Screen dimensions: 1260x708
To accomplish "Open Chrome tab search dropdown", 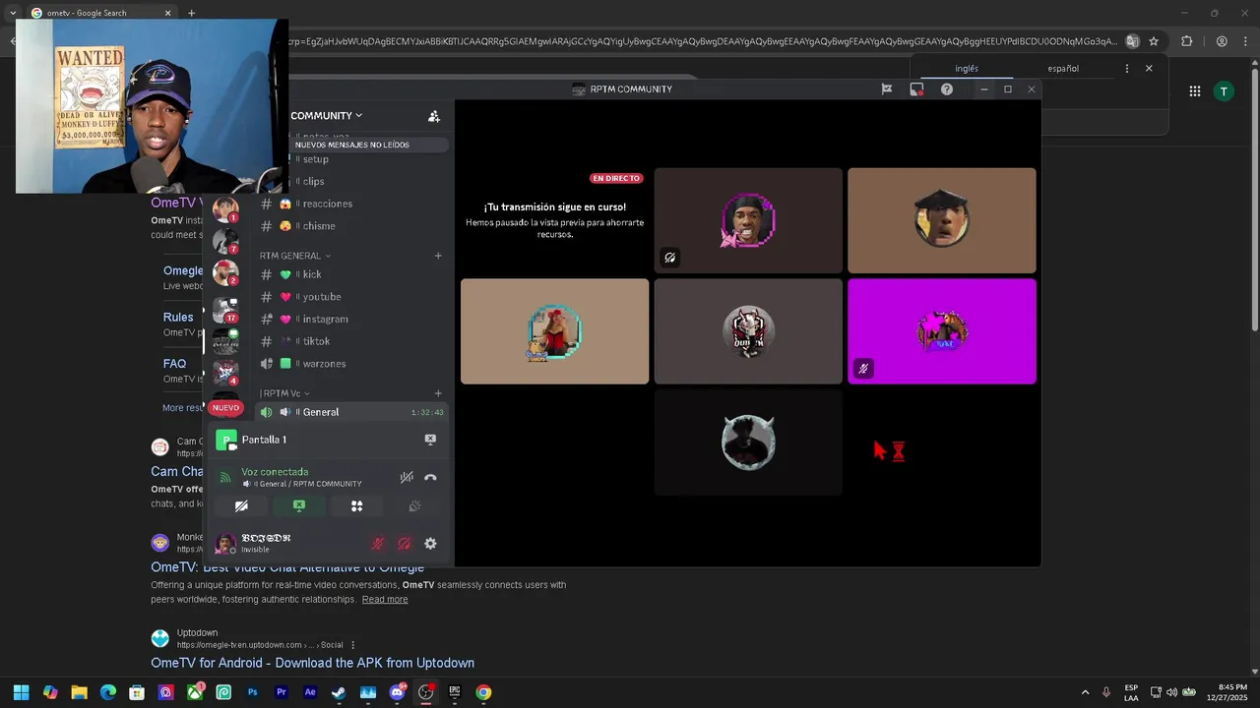I will [x=13, y=13].
